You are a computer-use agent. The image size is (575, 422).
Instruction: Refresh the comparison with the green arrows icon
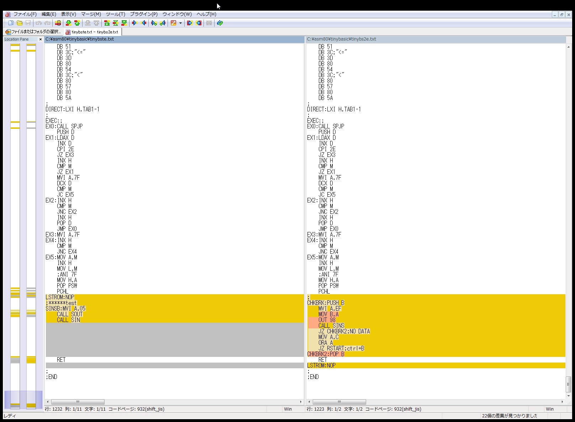[x=220, y=23]
